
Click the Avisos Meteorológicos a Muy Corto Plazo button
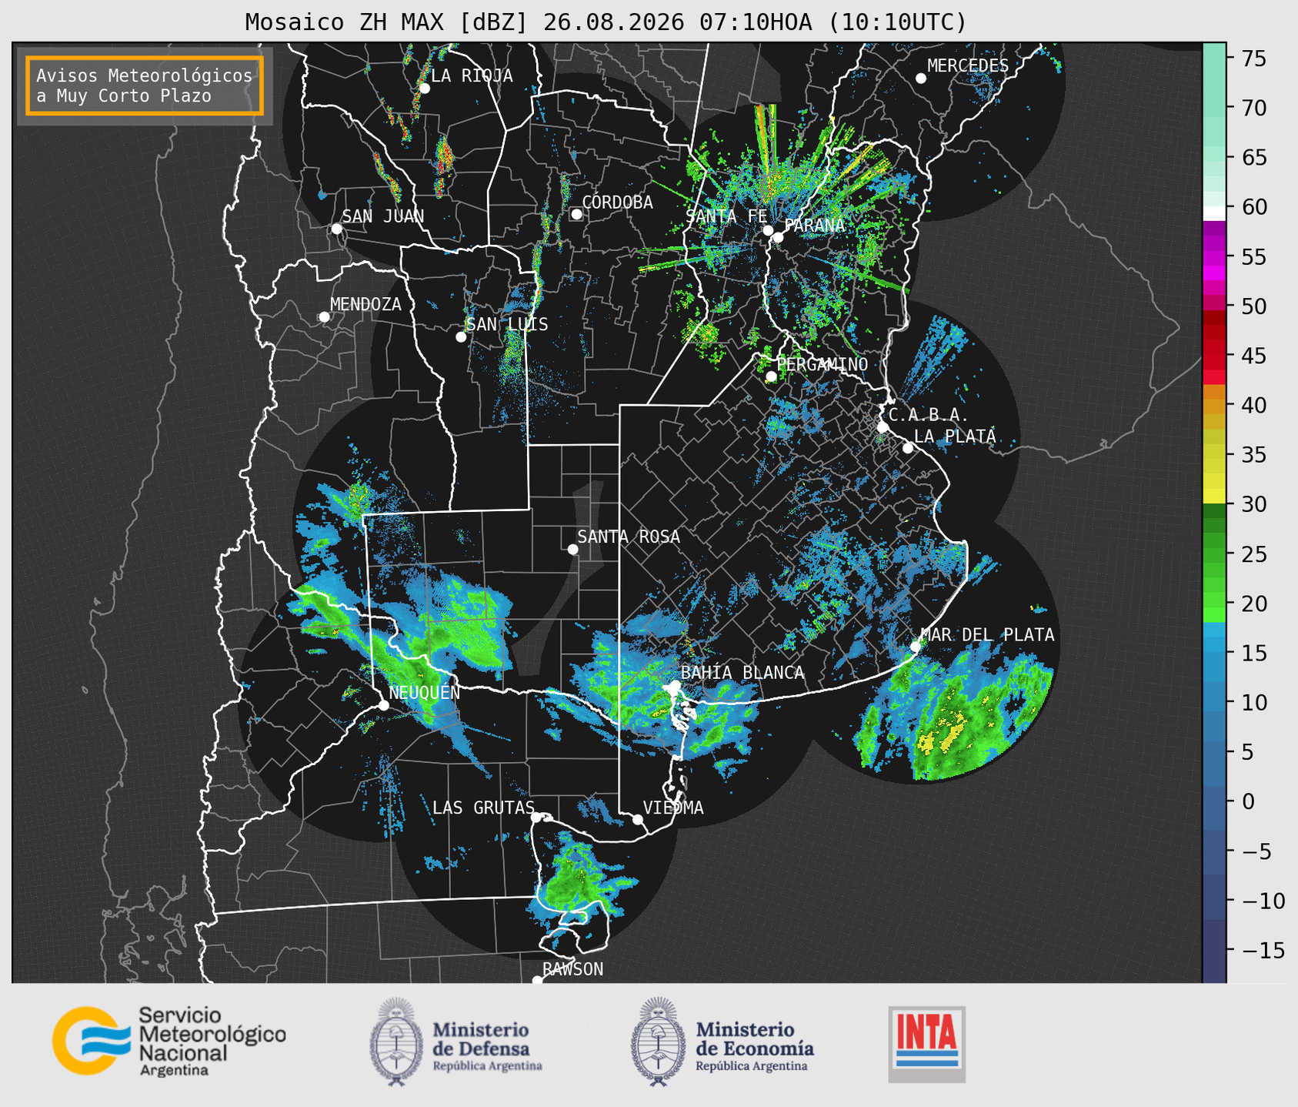[145, 85]
